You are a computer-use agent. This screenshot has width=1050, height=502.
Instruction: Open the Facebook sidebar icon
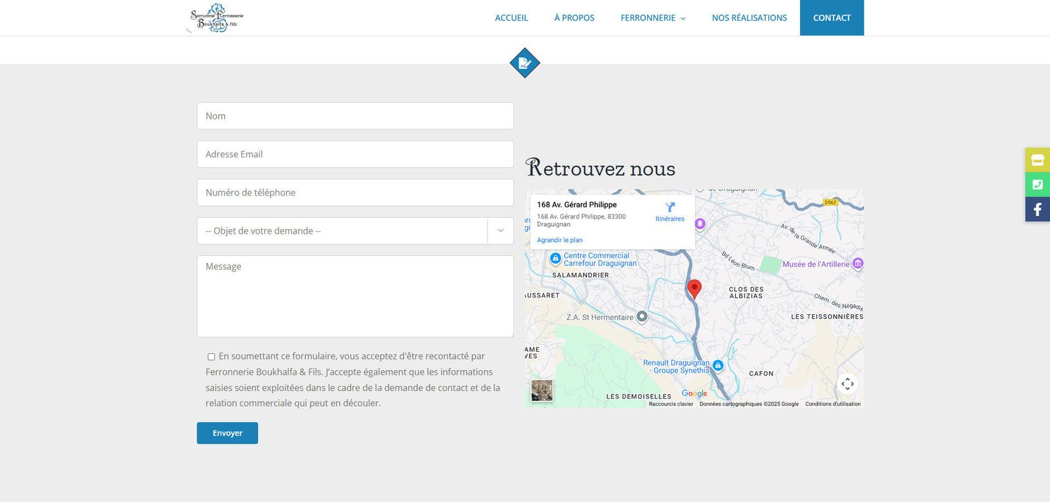click(1037, 209)
